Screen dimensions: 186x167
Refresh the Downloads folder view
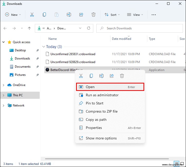point(89,28)
